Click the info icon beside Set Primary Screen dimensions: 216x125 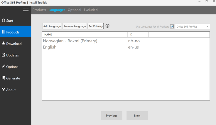[107, 26]
